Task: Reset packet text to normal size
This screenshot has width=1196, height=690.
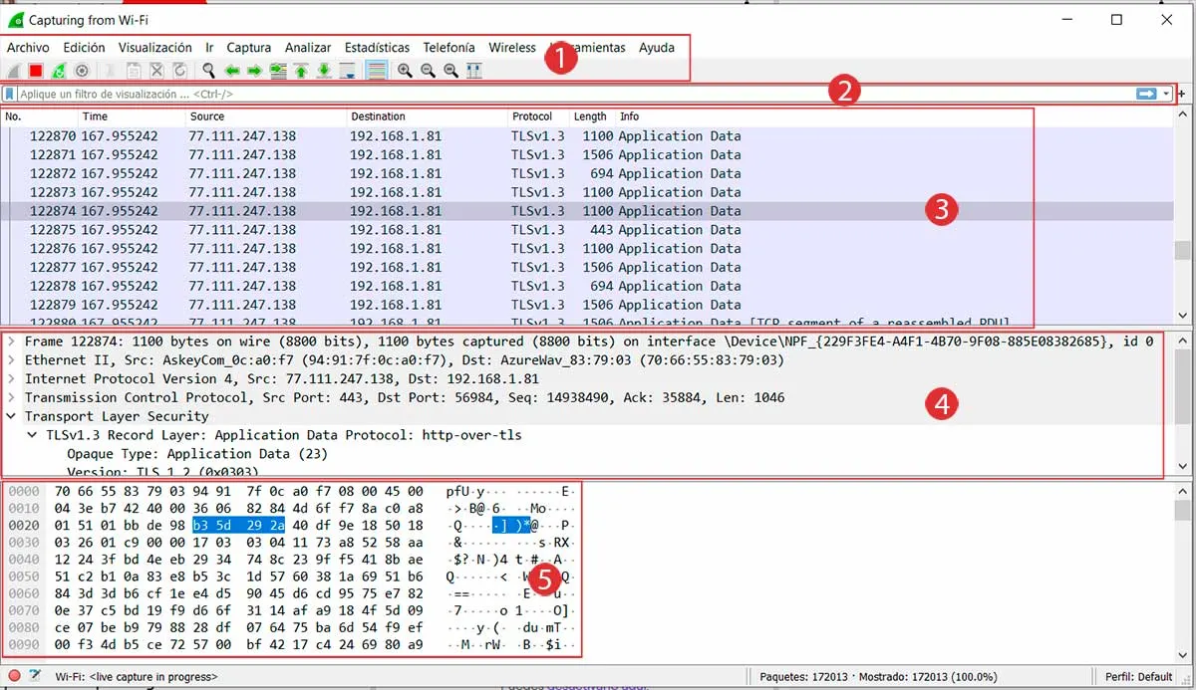Action: click(450, 71)
